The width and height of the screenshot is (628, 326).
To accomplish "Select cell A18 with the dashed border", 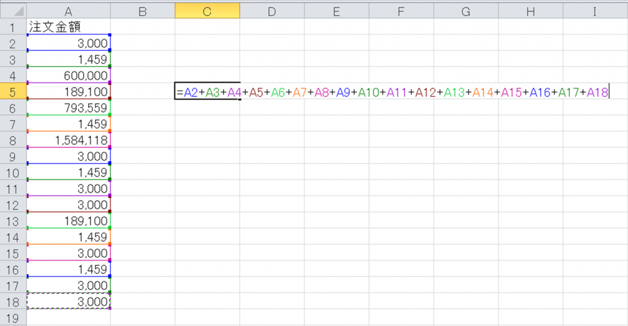I will pyautogui.click(x=68, y=301).
